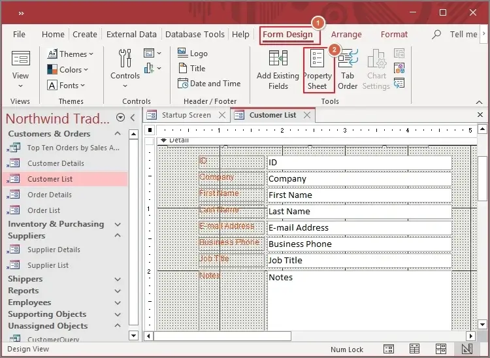The height and width of the screenshot is (358, 490).
Task: Collapse the Customers & Orders group
Action: pos(118,134)
